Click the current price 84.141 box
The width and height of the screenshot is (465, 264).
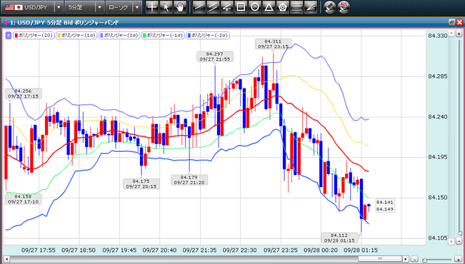pos(385,203)
